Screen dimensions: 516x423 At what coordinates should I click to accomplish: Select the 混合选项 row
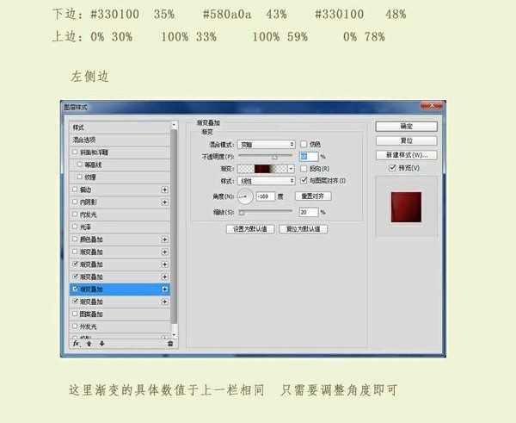(x=120, y=140)
